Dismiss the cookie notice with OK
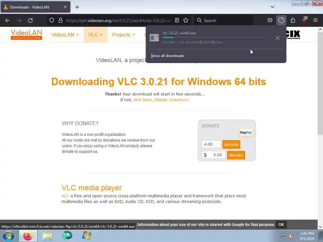Screen dimensions: 323x242 281,224
